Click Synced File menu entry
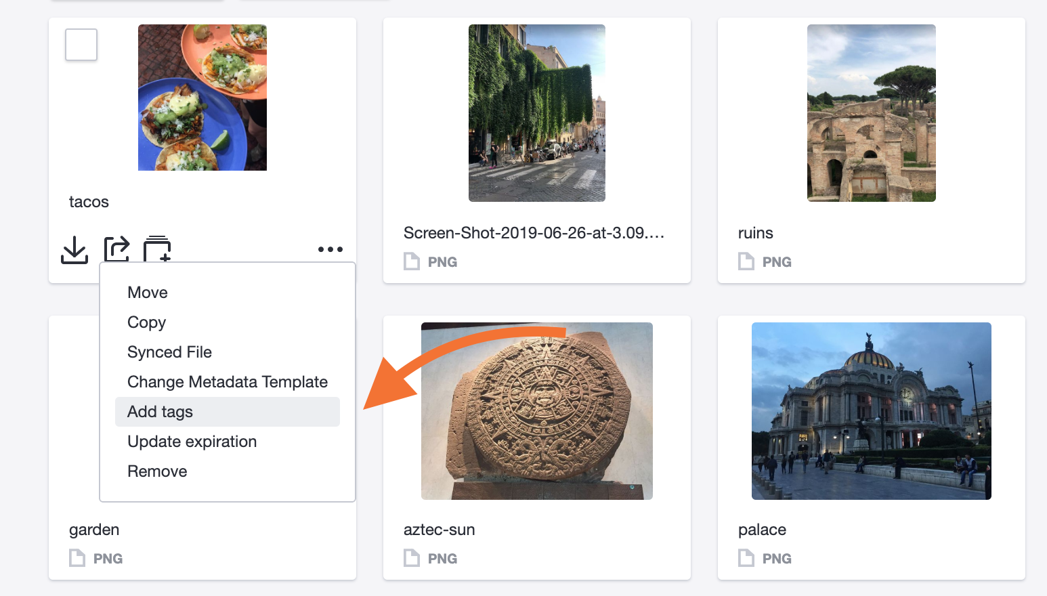Screen dimensions: 1047x596 [169, 352]
